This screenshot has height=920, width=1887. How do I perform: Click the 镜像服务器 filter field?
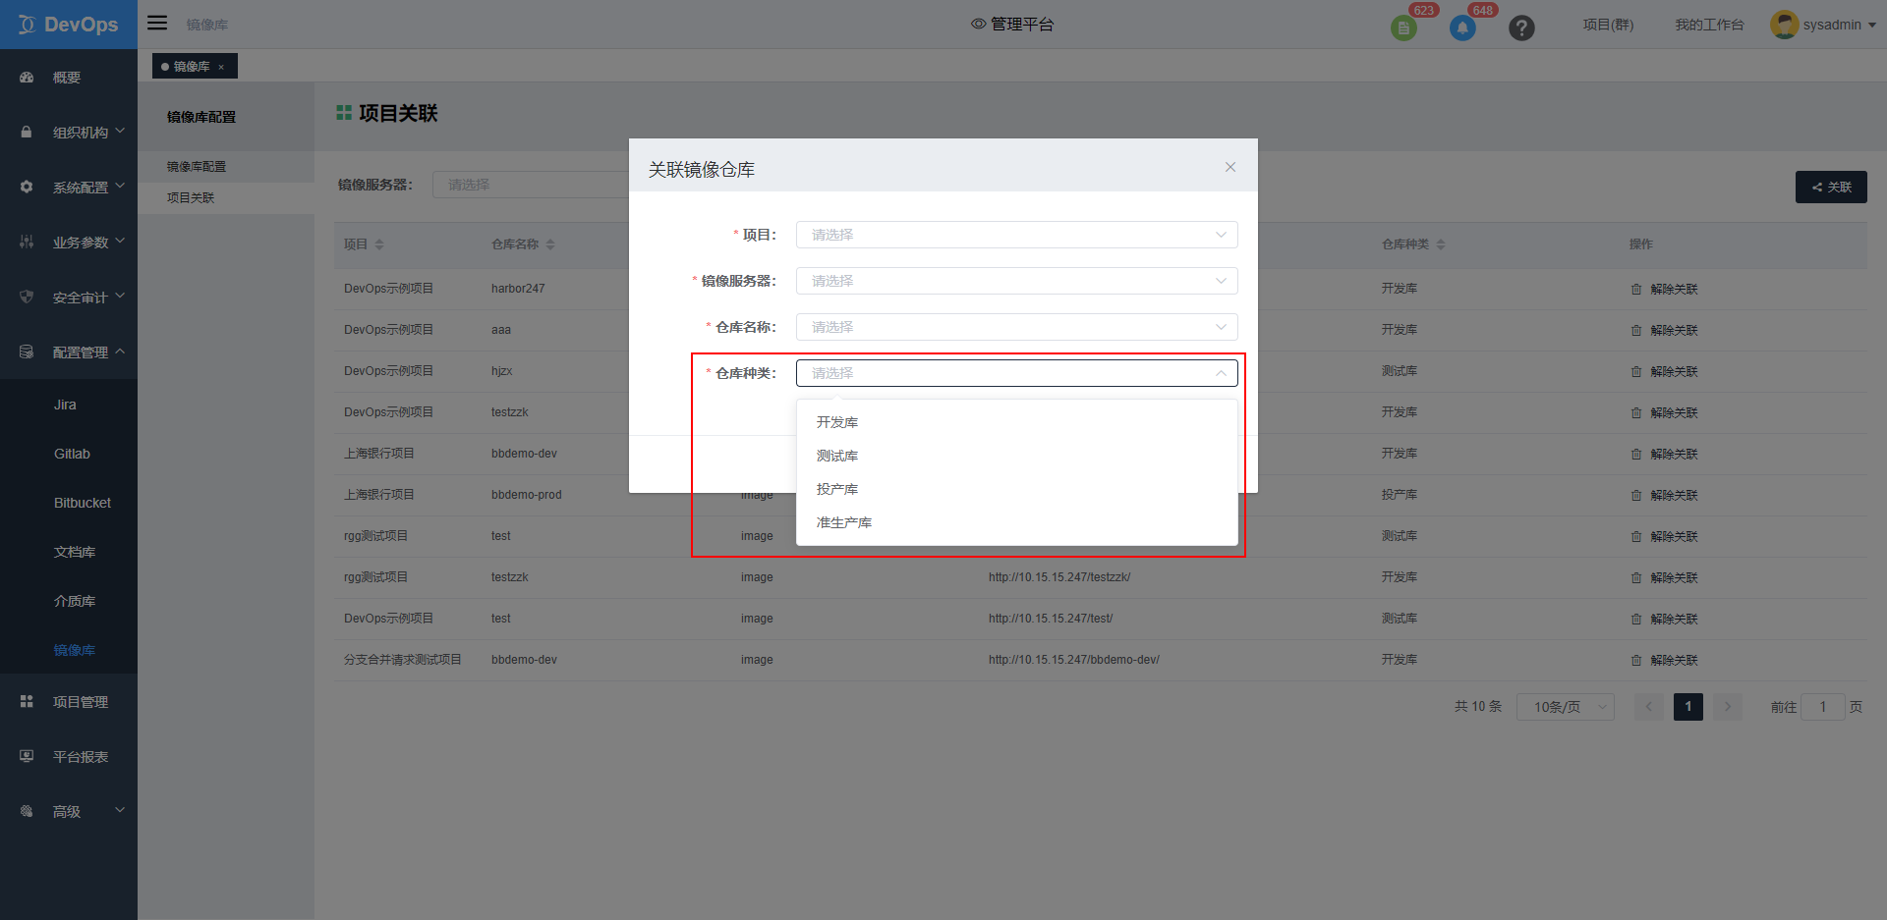pos(531,185)
